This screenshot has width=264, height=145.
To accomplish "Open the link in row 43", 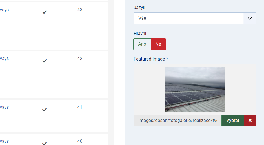I will coord(5,10).
